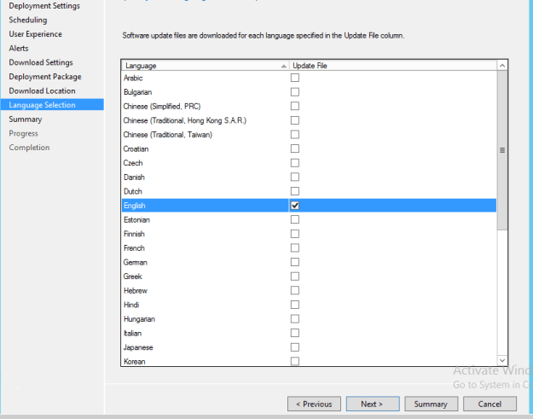533x419 pixels.
Task: Toggle the Chinese (Simplified, PRC) checkbox
Action: pos(295,106)
